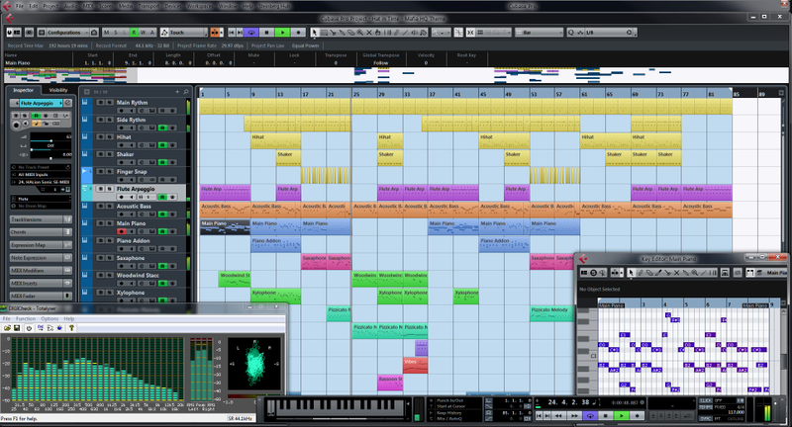Image resolution: width=792 pixels, height=427 pixels.
Task: Select the Erase tool in main toolbar
Action: (x=350, y=33)
